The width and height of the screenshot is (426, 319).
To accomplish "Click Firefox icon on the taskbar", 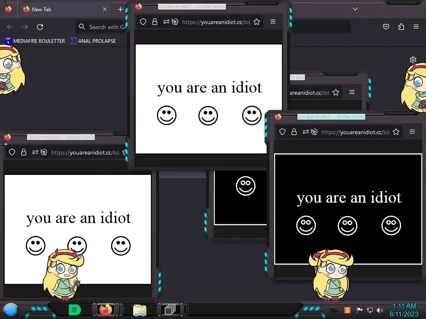I will pyautogui.click(x=106, y=309).
